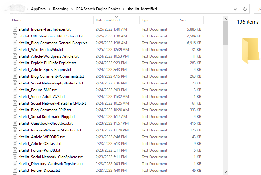The image size is (261, 175).
Task: Click file icon for sitelist_Article-OSclass.txt
Action: coord(15,144)
